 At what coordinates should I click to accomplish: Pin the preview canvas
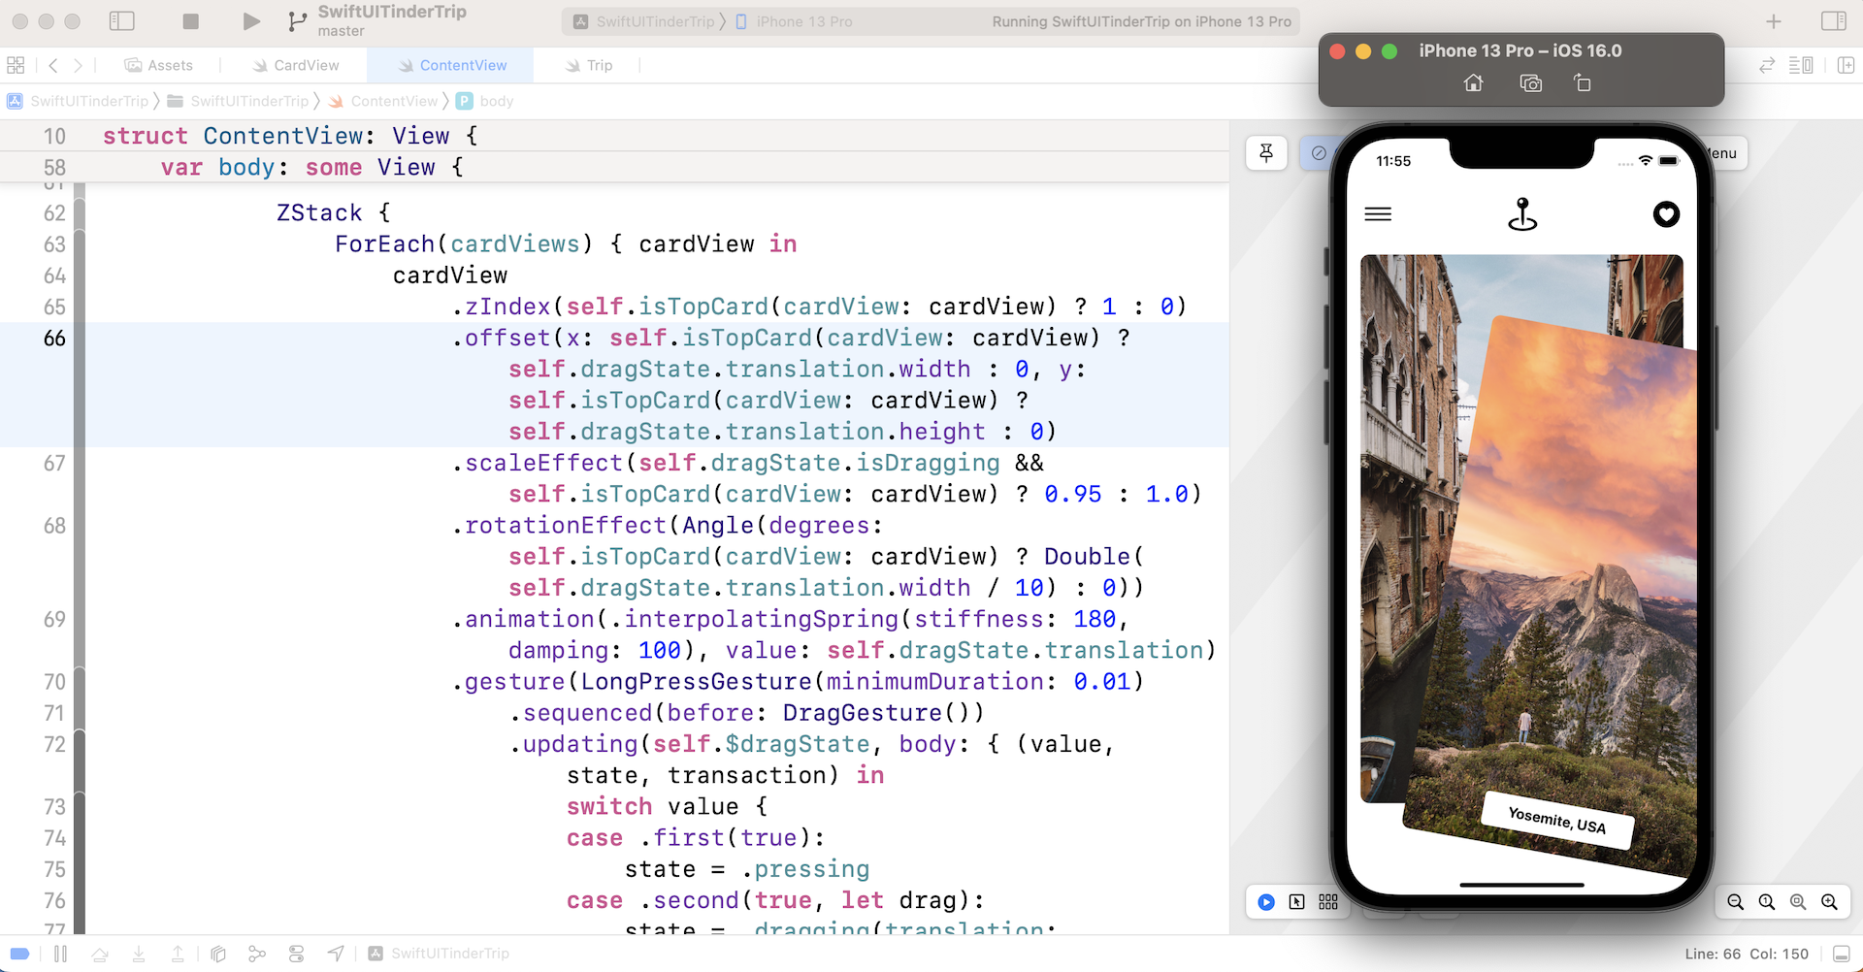pos(1266,153)
